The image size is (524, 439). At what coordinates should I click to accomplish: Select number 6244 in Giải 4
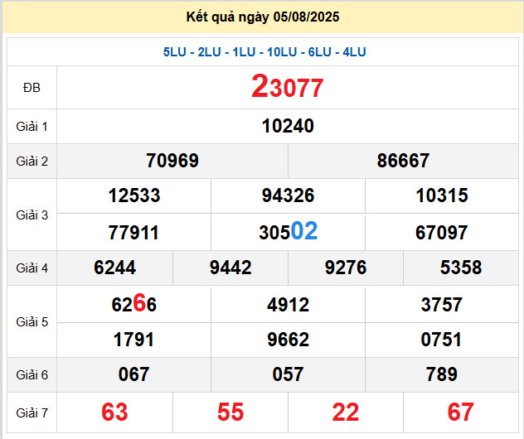(114, 268)
